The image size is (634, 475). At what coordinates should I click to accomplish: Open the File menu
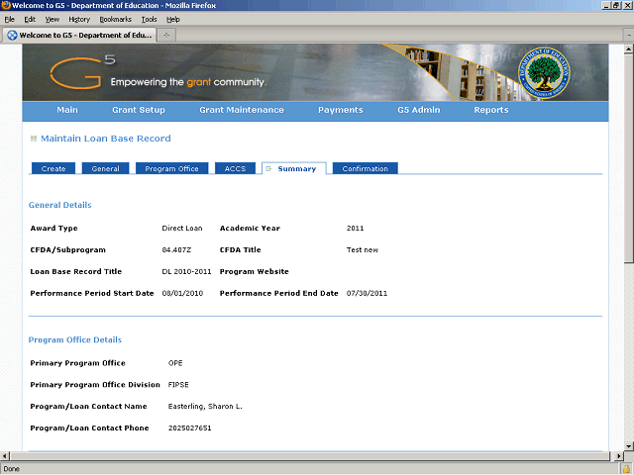pos(9,20)
